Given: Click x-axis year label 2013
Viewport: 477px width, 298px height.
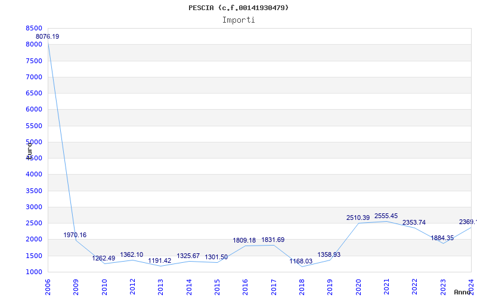Looking at the screenshot, I should (160, 287).
